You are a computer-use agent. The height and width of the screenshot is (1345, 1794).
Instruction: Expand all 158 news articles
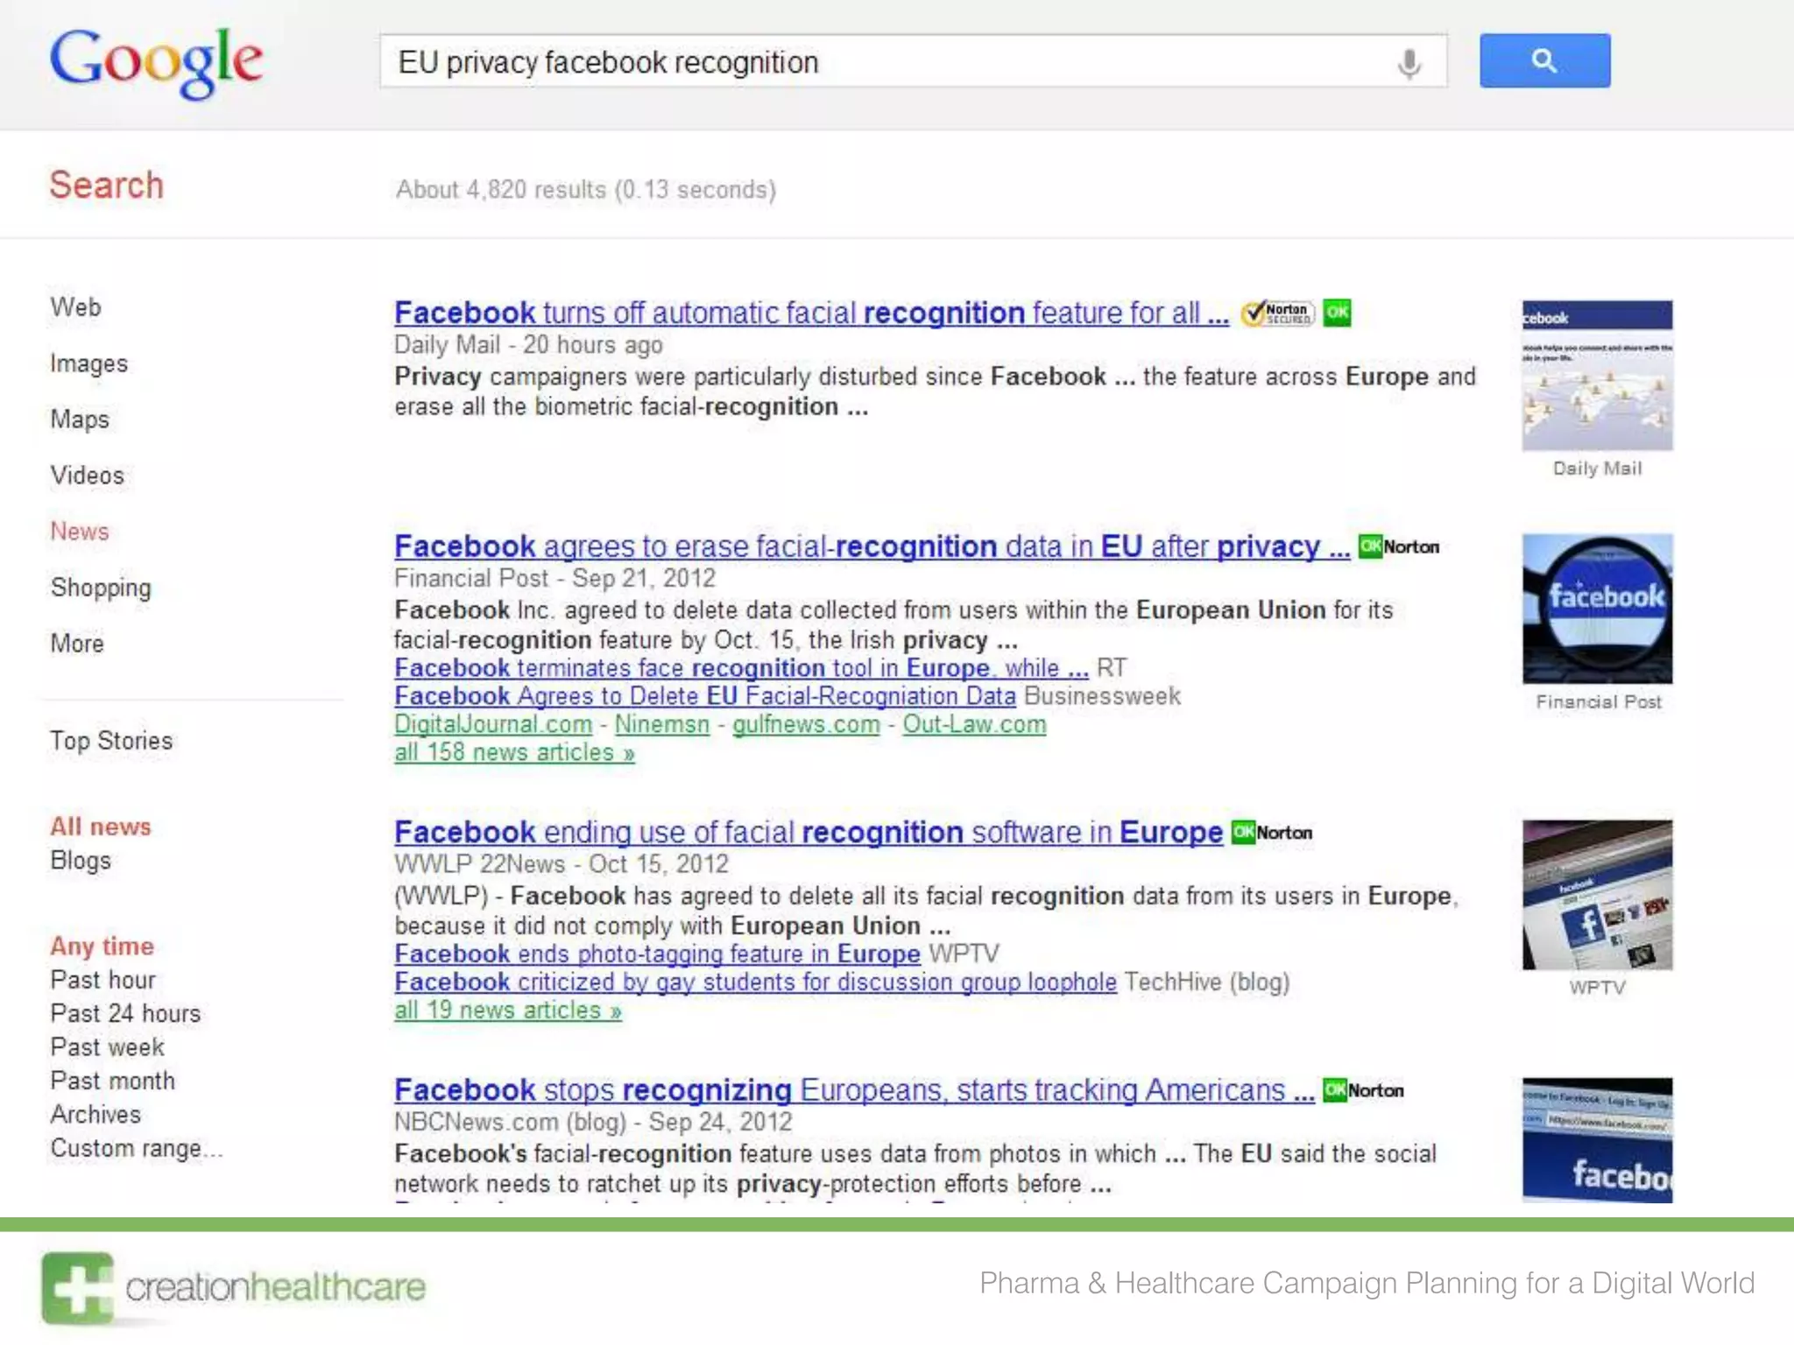514,753
